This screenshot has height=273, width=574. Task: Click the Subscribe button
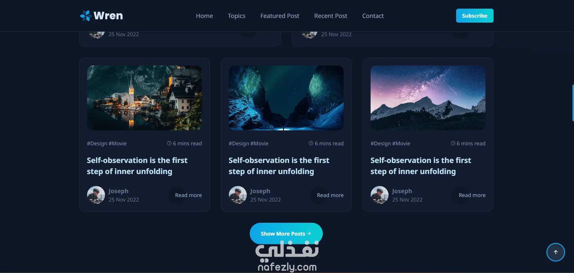(x=475, y=16)
